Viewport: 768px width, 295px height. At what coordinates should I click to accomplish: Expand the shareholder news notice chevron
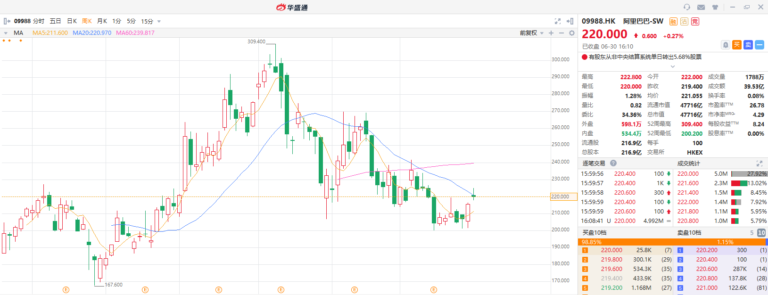click(x=673, y=66)
